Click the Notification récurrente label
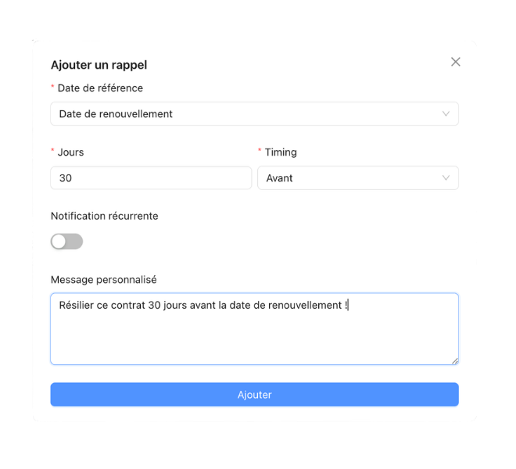 coord(104,216)
